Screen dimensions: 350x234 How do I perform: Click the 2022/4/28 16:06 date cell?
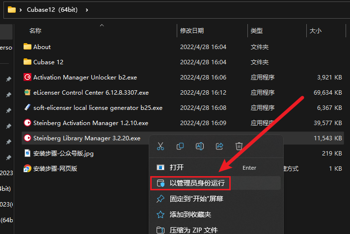pyautogui.click(x=203, y=78)
